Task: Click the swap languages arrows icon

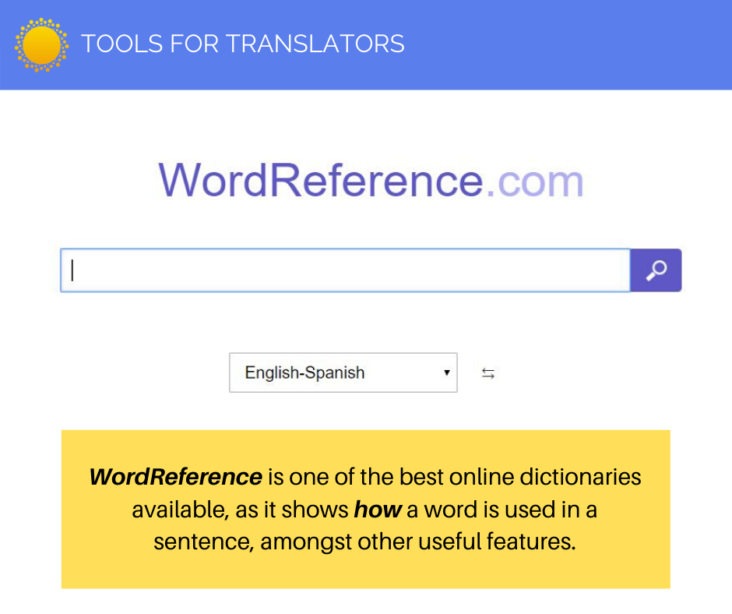Action: [x=487, y=373]
